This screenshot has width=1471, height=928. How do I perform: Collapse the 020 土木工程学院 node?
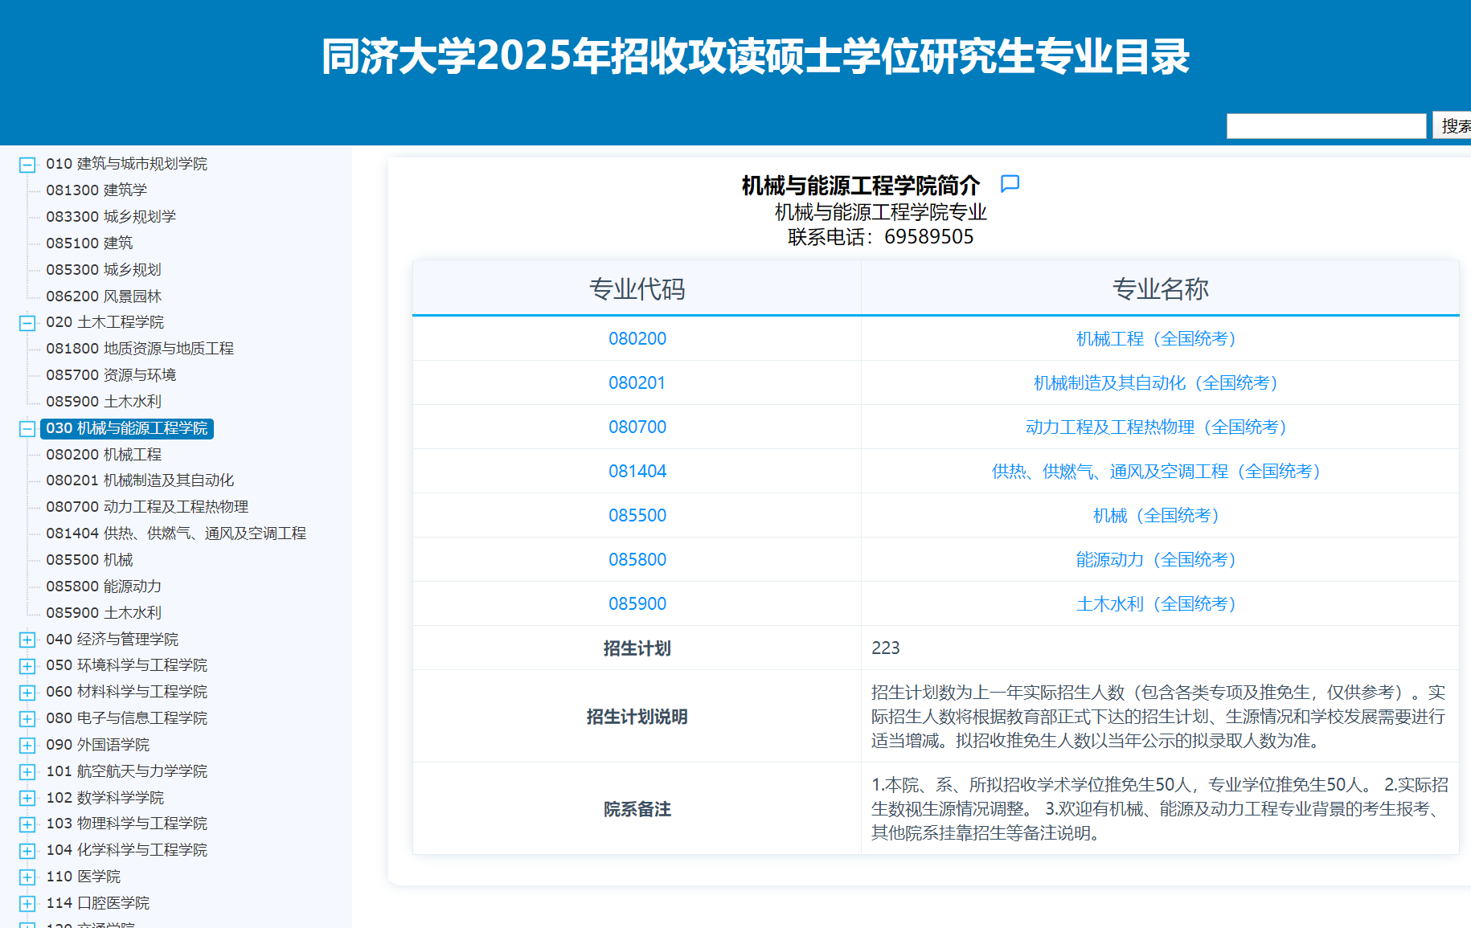(x=27, y=323)
